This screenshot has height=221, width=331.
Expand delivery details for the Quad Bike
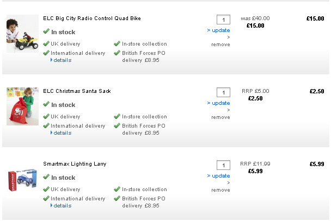pyautogui.click(x=62, y=60)
